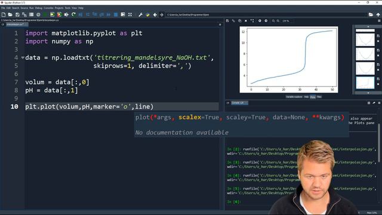Save all files from the toolbar
Viewport: 382px width, 215px height.
[24, 15]
